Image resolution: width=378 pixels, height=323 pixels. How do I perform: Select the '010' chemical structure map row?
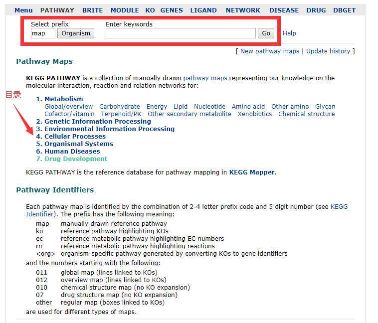pos(113,287)
